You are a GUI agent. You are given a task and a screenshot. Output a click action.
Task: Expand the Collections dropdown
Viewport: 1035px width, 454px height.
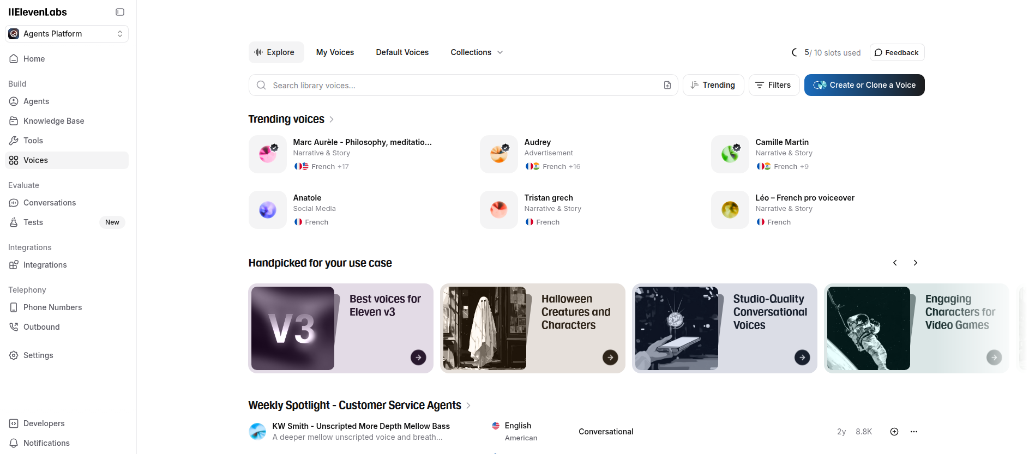(476, 52)
